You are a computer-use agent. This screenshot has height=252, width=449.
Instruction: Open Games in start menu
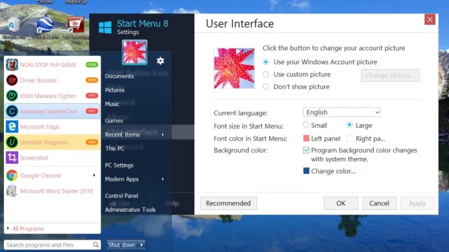click(x=114, y=120)
